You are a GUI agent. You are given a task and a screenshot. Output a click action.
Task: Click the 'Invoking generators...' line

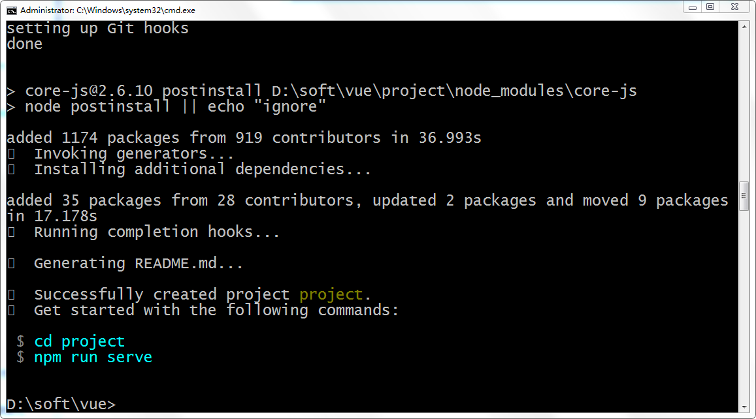[x=134, y=153]
